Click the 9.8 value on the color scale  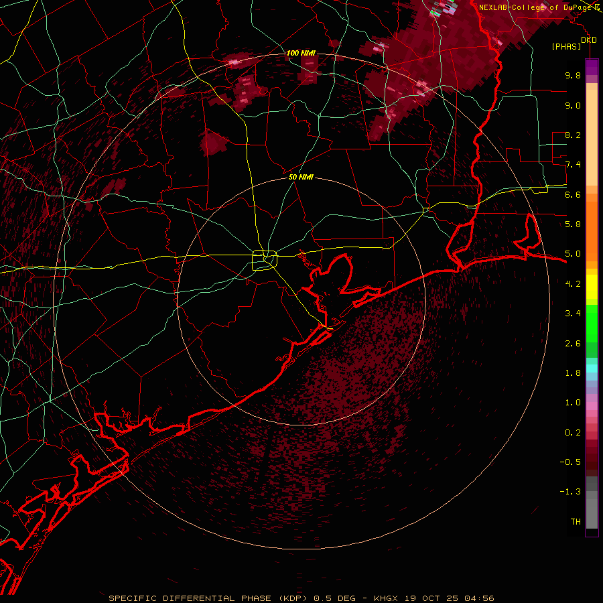point(573,75)
